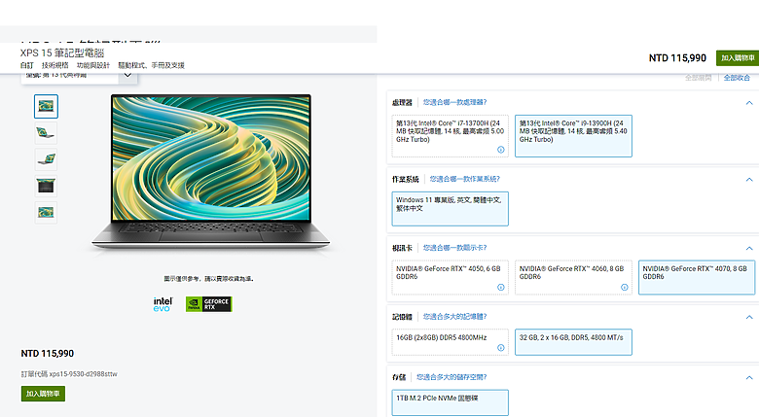Collapse the memory (記憶體) section
Screen dimensions: 759x417
(x=749, y=317)
